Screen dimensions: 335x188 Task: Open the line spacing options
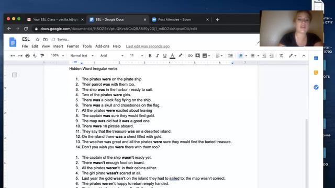230,56
